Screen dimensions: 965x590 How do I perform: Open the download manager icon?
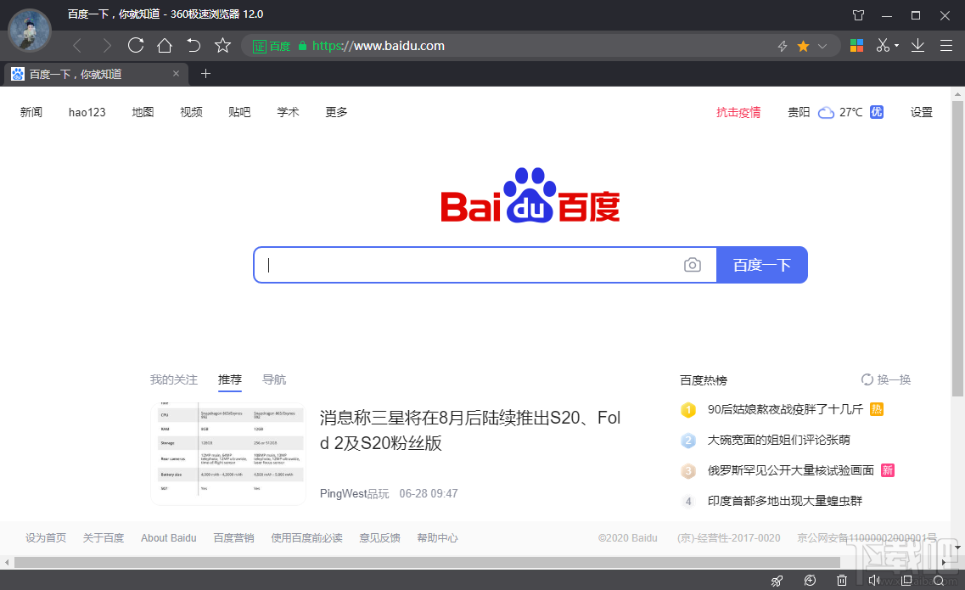917,45
